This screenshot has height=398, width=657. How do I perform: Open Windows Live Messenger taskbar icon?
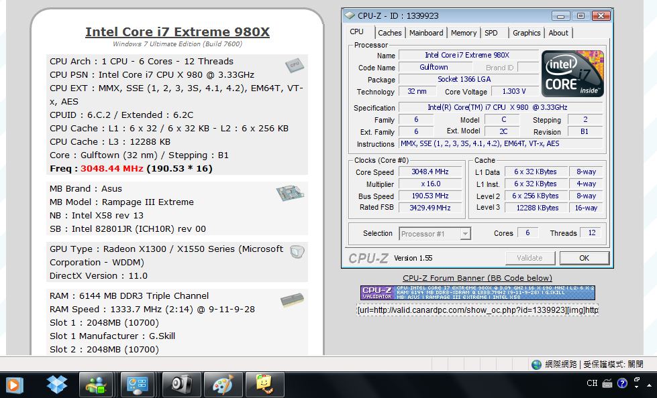coord(96,385)
